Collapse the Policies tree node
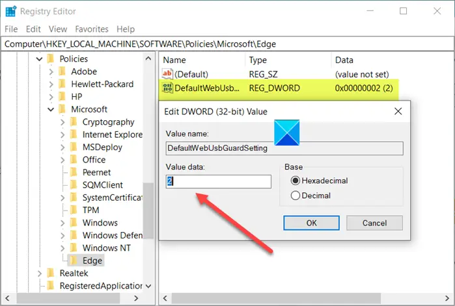Viewport: 455px width, 306px height. tap(39, 59)
